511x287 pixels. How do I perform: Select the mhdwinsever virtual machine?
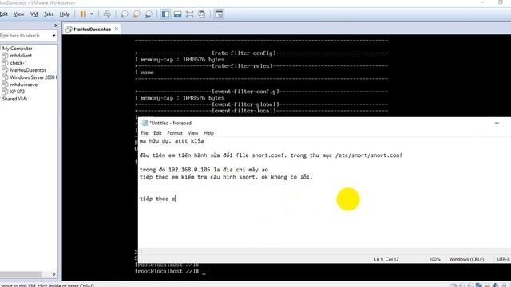[24, 85]
